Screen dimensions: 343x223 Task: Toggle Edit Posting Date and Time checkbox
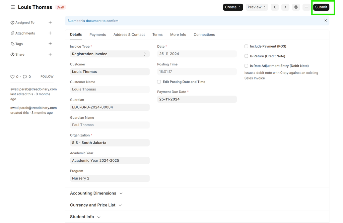(x=159, y=82)
